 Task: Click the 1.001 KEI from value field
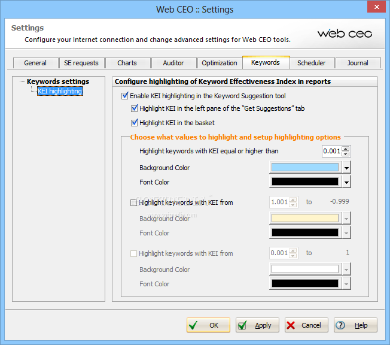(279, 202)
